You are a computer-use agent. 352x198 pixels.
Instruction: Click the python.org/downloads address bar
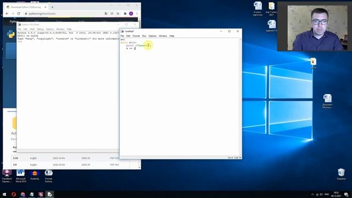(x=63, y=14)
